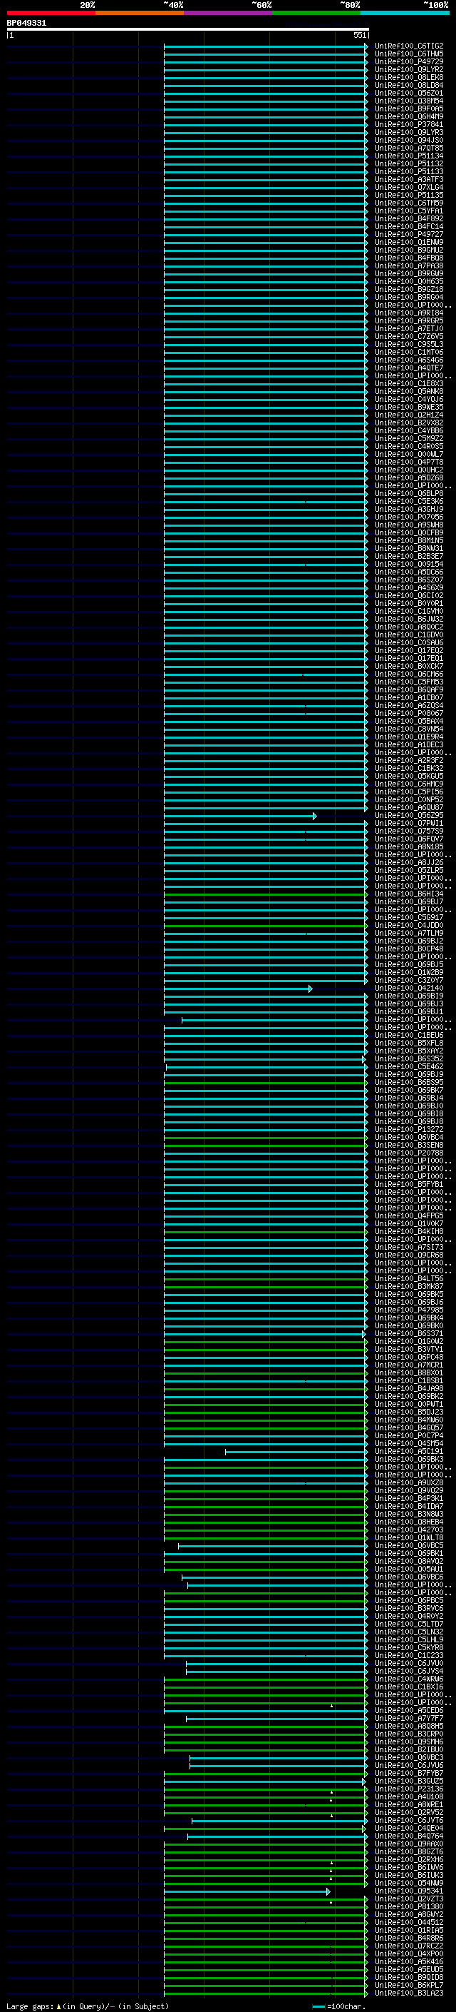
Task: Select the UniRef100_B9F0A5 label
Action: click(409, 108)
